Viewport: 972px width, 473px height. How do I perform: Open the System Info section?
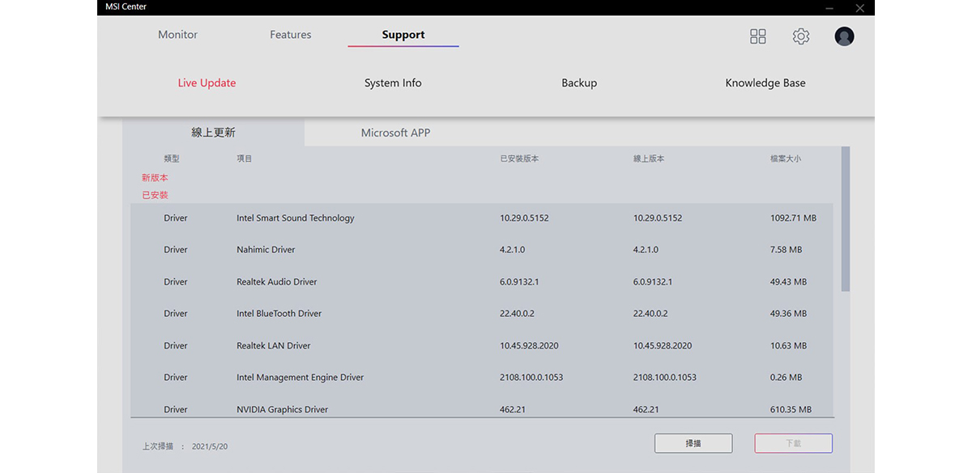coord(393,82)
